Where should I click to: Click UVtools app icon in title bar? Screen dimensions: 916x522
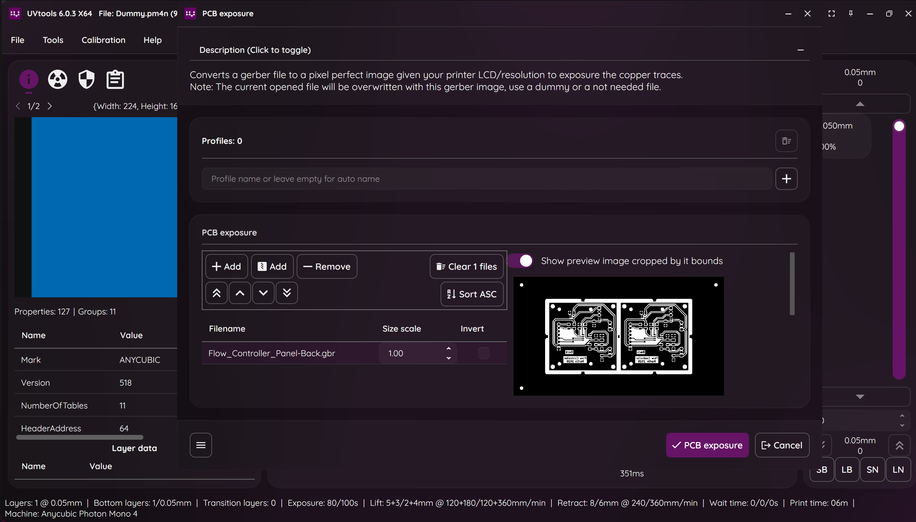15,14
